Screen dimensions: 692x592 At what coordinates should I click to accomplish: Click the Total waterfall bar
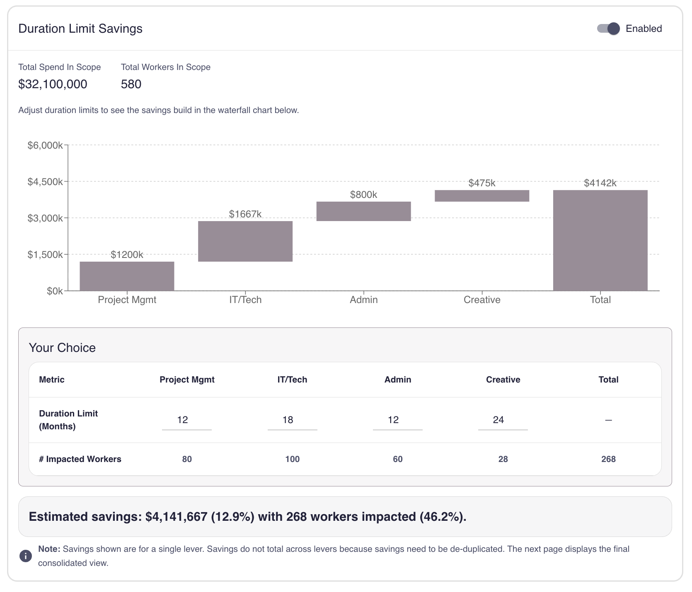tap(600, 240)
